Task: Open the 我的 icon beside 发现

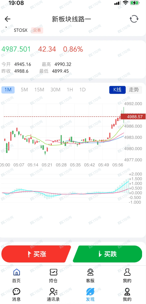Action: 127,291
